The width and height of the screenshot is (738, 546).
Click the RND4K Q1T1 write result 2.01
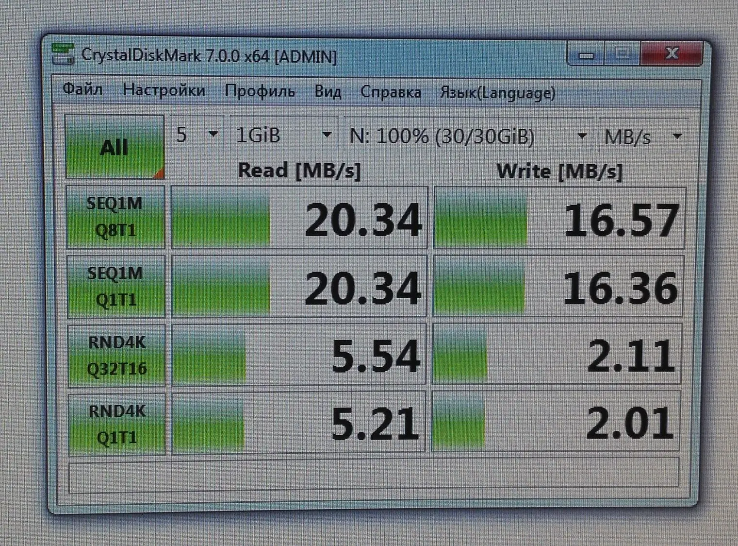pos(555,422)
